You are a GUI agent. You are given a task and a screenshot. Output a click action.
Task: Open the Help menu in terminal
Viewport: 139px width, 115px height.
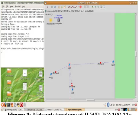pyautogui.click(x=24, y=6)
